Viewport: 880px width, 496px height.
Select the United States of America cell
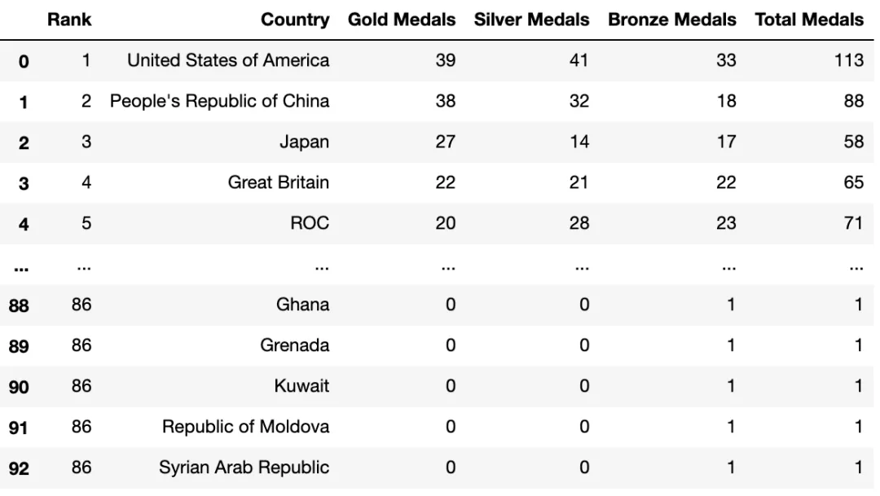coord(228,60)
